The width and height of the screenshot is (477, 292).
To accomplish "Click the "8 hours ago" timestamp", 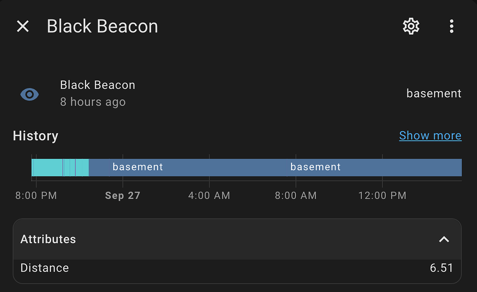I will tap(93, 102).
